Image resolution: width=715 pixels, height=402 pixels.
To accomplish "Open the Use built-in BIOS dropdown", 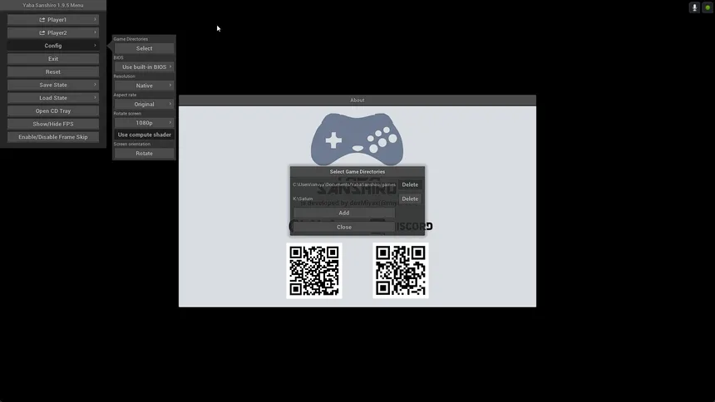I will tap(144, 67).
